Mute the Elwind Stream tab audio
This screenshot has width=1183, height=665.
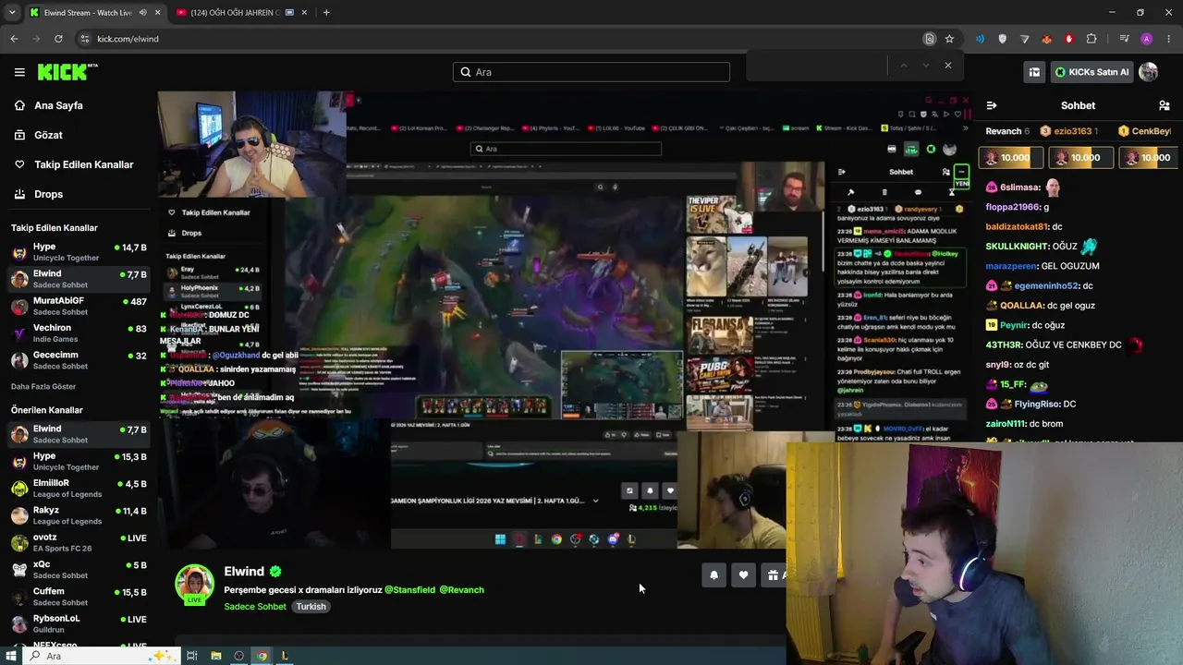(142, 12)
